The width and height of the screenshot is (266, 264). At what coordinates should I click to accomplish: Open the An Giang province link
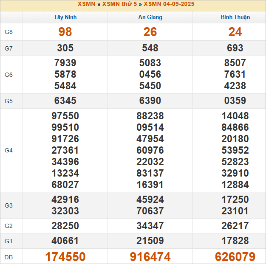(x=150, y=17)
